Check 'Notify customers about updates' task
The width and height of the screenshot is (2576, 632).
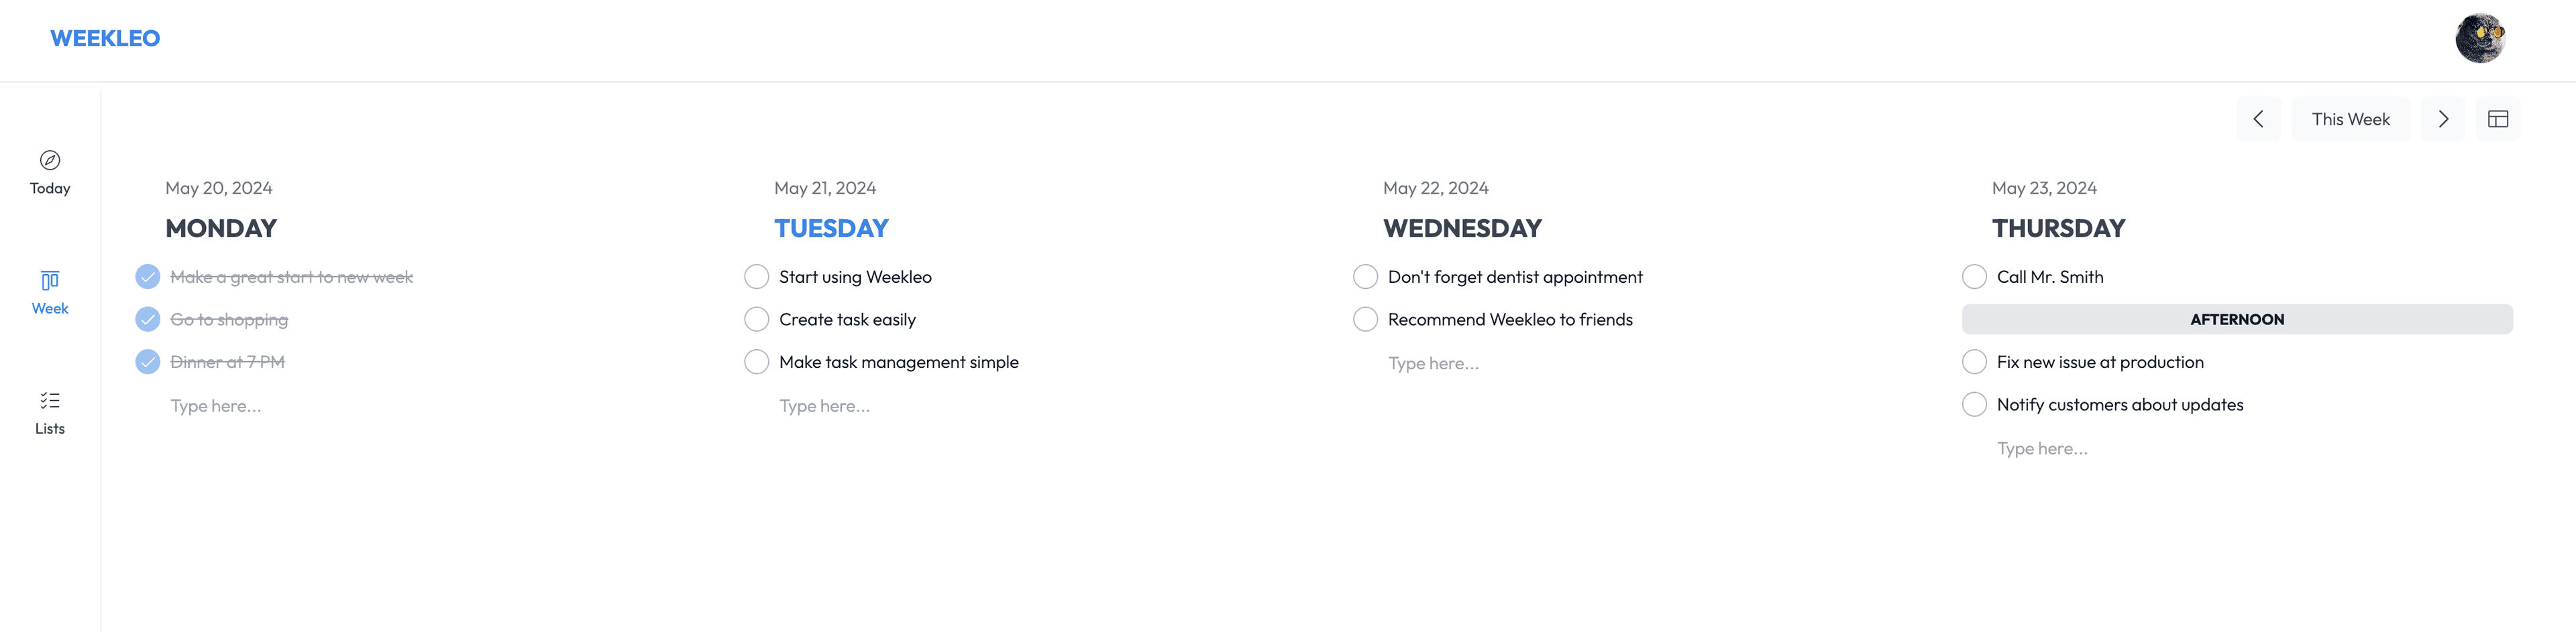[1974, 404]
